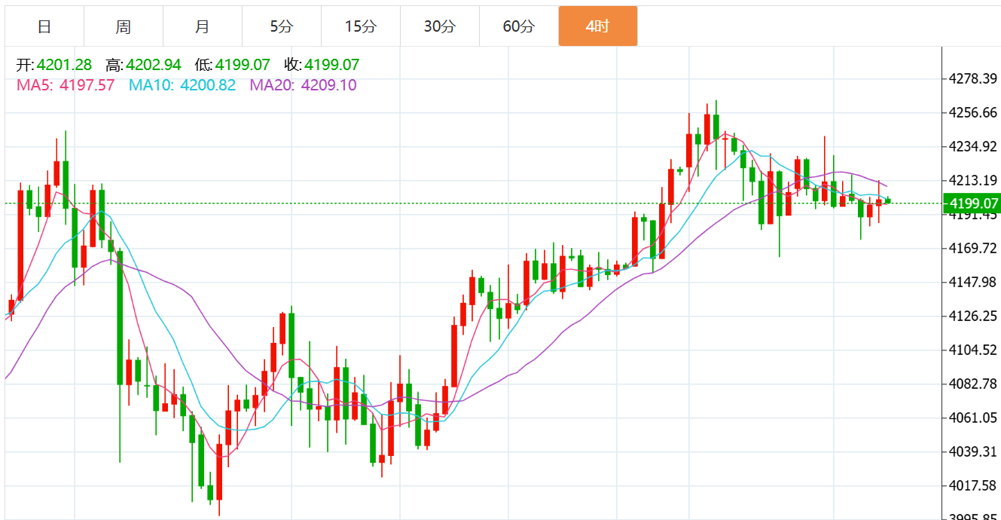Switch to the 月 (monthly) chart tab
The image size is (1001, 520).
[203, 26]
